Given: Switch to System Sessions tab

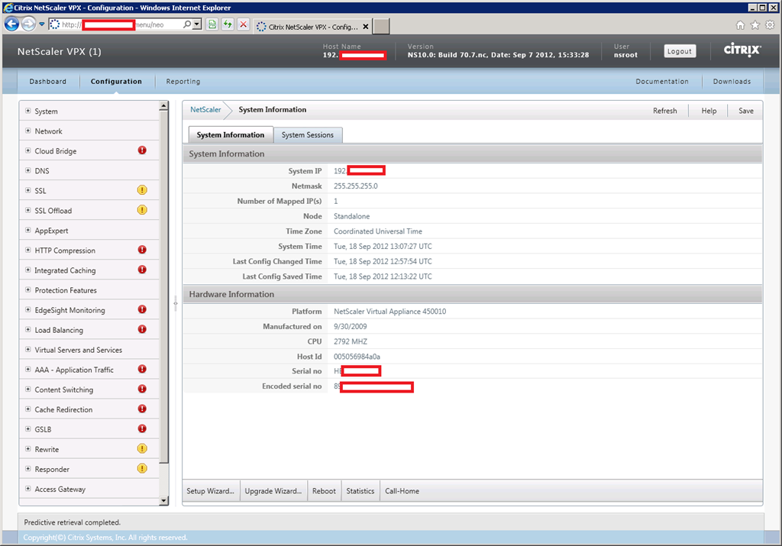Looking at the screenshot, I should tap(307, 134).
